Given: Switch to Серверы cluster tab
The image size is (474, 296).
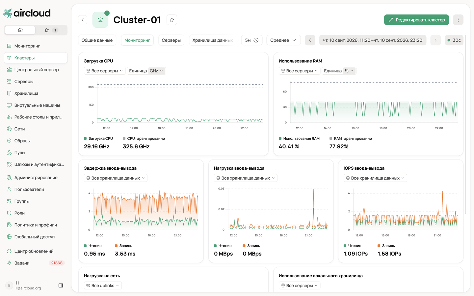Looking at the screenshot, I should tap(171, 40).
